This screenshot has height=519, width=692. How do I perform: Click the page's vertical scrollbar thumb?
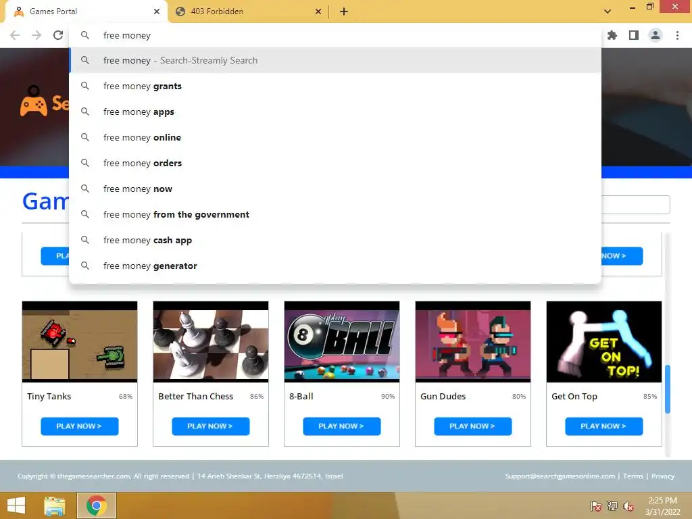click(x=668, y=389)
